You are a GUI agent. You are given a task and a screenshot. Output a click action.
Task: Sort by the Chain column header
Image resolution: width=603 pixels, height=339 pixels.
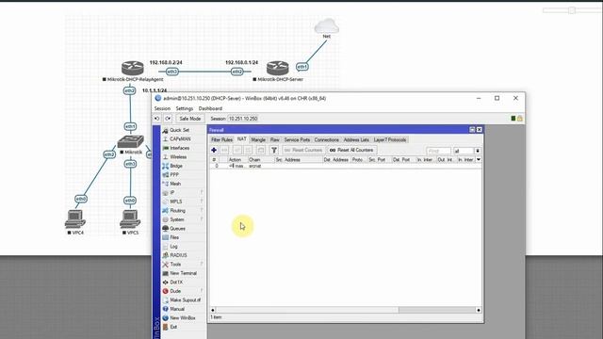coord(261,159)
